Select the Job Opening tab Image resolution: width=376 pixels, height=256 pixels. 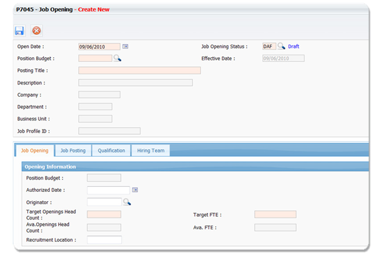click(35, 151)
